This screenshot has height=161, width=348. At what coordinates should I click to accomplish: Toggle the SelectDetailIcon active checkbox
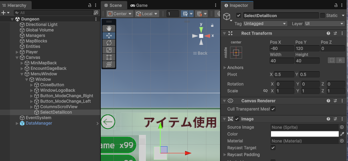coord(239,15)
